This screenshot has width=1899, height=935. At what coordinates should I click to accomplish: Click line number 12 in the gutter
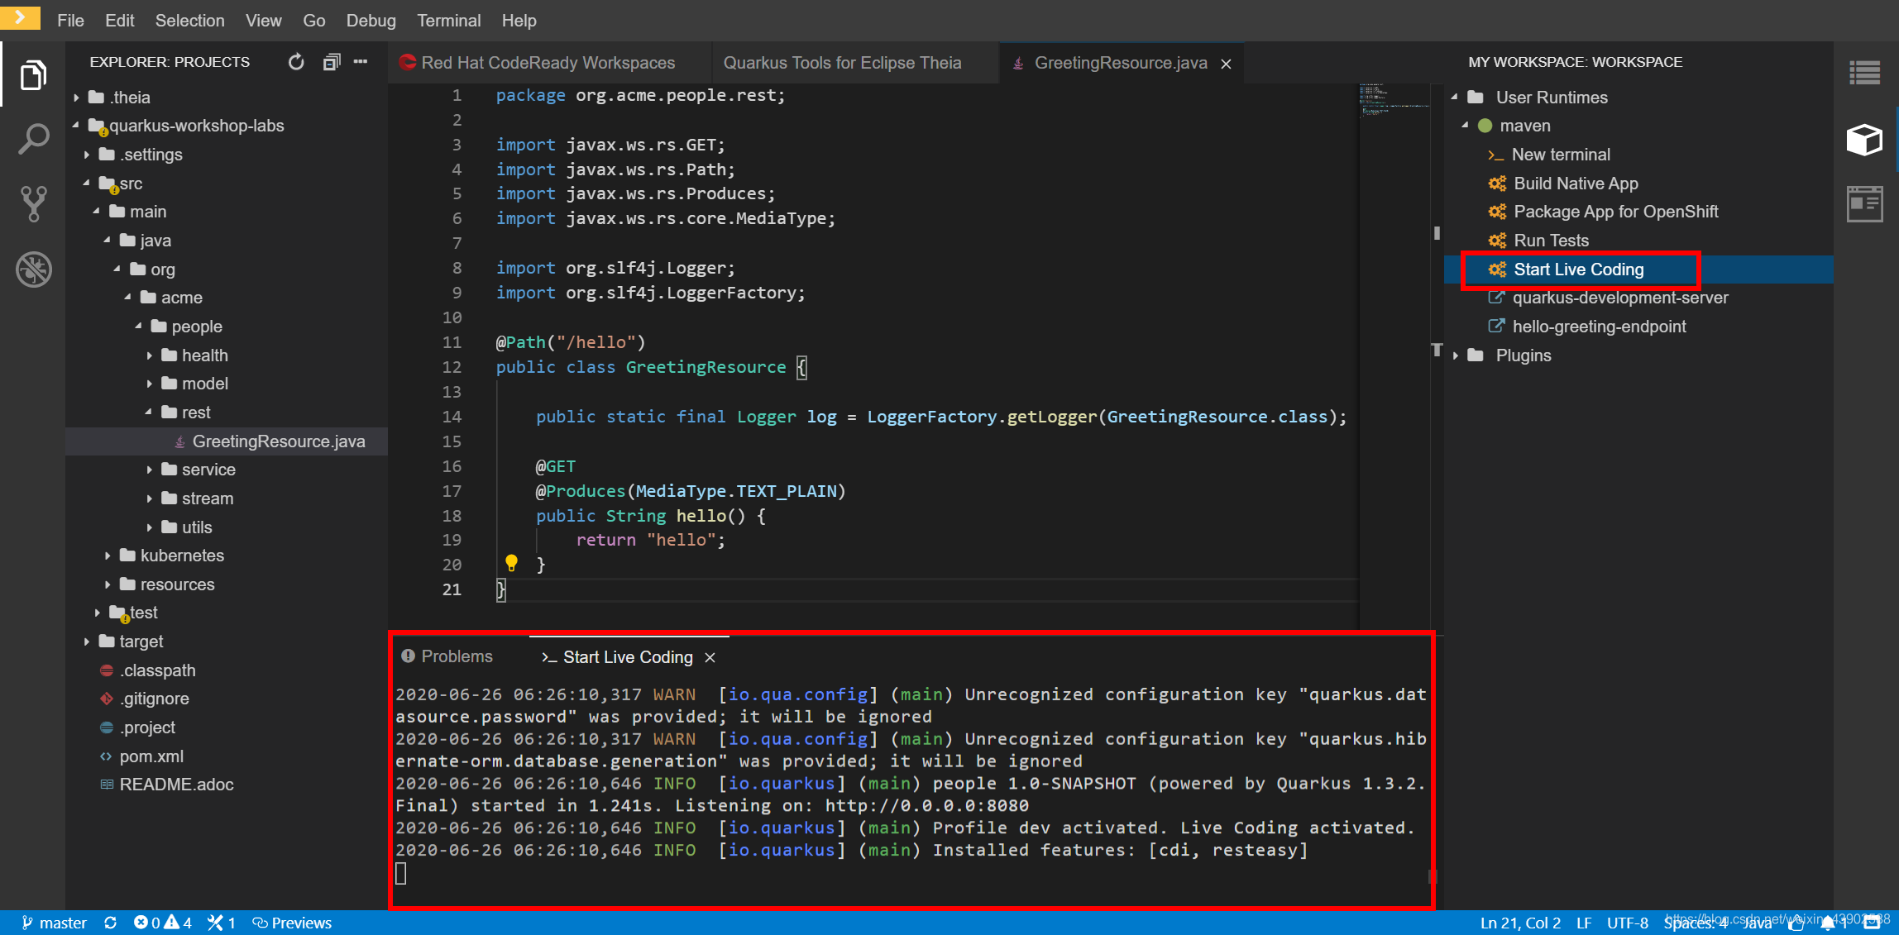(452, 367)
